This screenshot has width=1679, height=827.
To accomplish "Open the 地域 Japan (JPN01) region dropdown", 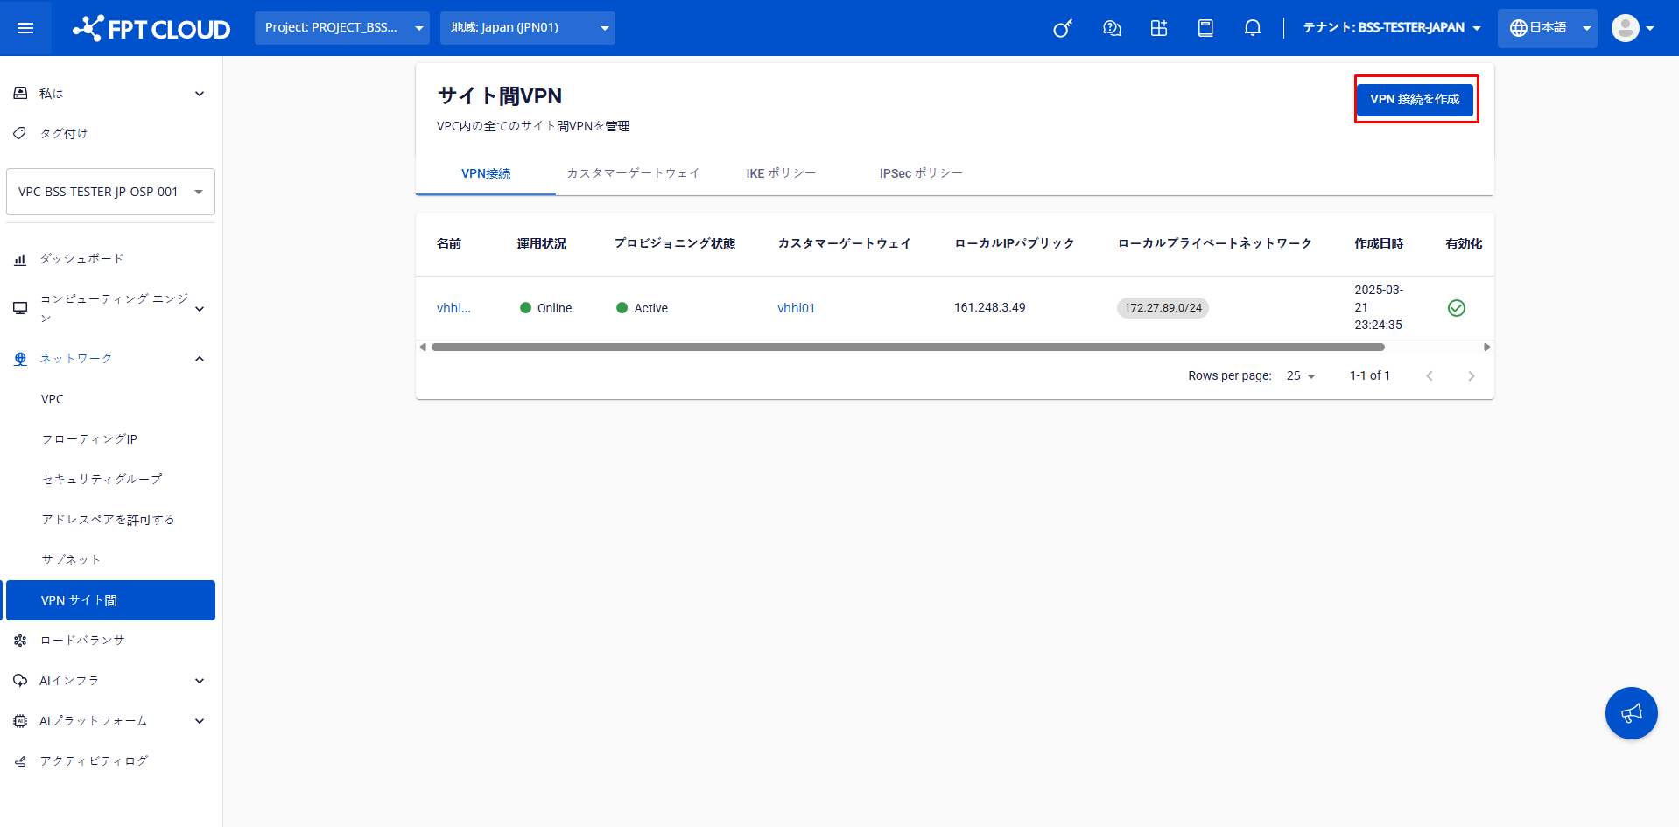I will [528, 28].
